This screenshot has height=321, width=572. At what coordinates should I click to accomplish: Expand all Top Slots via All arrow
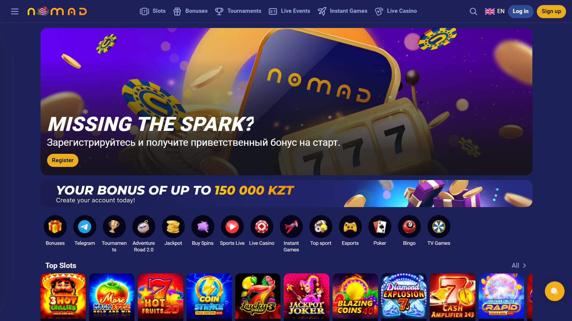519,265
